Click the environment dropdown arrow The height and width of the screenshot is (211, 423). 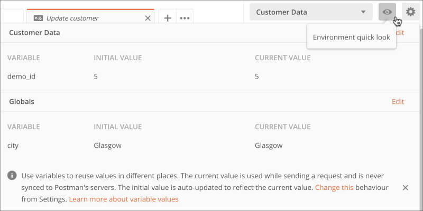pos(363,12)
